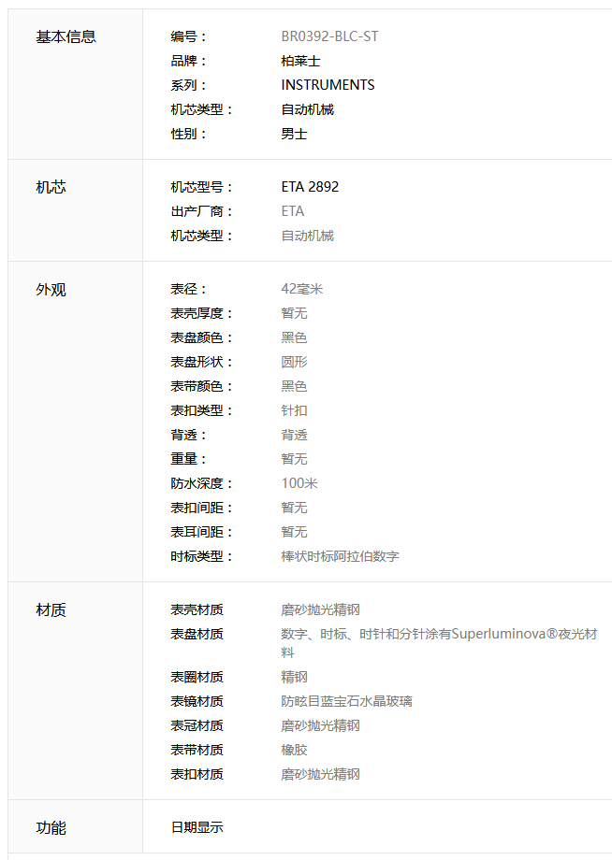Click the 防水深度 label
This screenshot has height=860, width=612.
tap(201, 483)
